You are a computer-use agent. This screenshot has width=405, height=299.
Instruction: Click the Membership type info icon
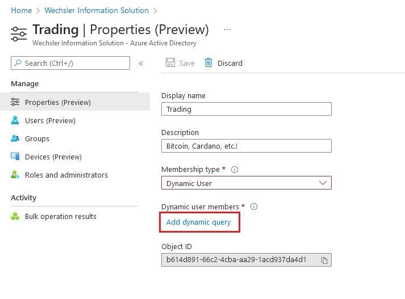[235, 170]
